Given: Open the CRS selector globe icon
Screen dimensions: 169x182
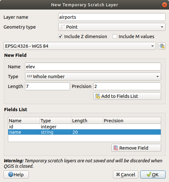Looking at the screenshot, I should [x=162, y=46].
